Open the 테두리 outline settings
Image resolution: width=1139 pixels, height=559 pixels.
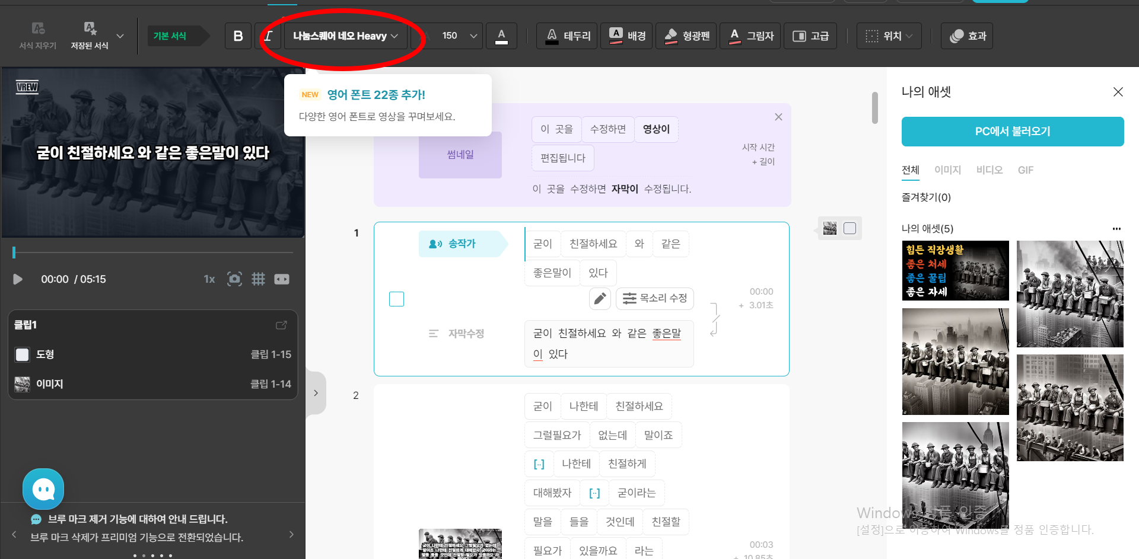point(567,36)
